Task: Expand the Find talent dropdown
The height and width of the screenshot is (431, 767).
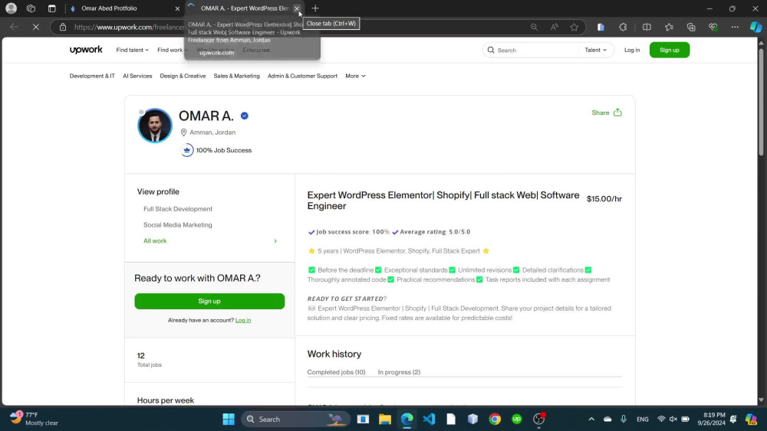Action: (132, 50)
